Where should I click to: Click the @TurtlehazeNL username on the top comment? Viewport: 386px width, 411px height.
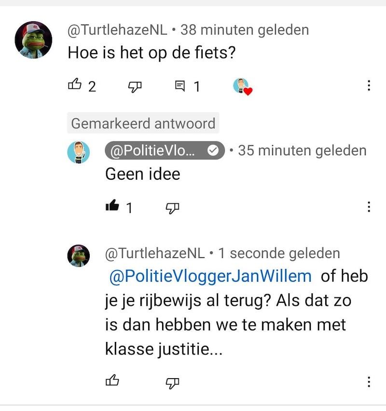(117, 29)
